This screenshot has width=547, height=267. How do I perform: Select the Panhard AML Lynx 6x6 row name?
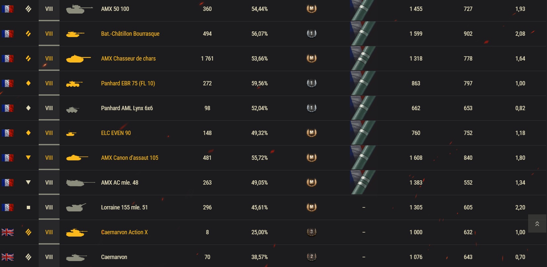tap(127, 108)
